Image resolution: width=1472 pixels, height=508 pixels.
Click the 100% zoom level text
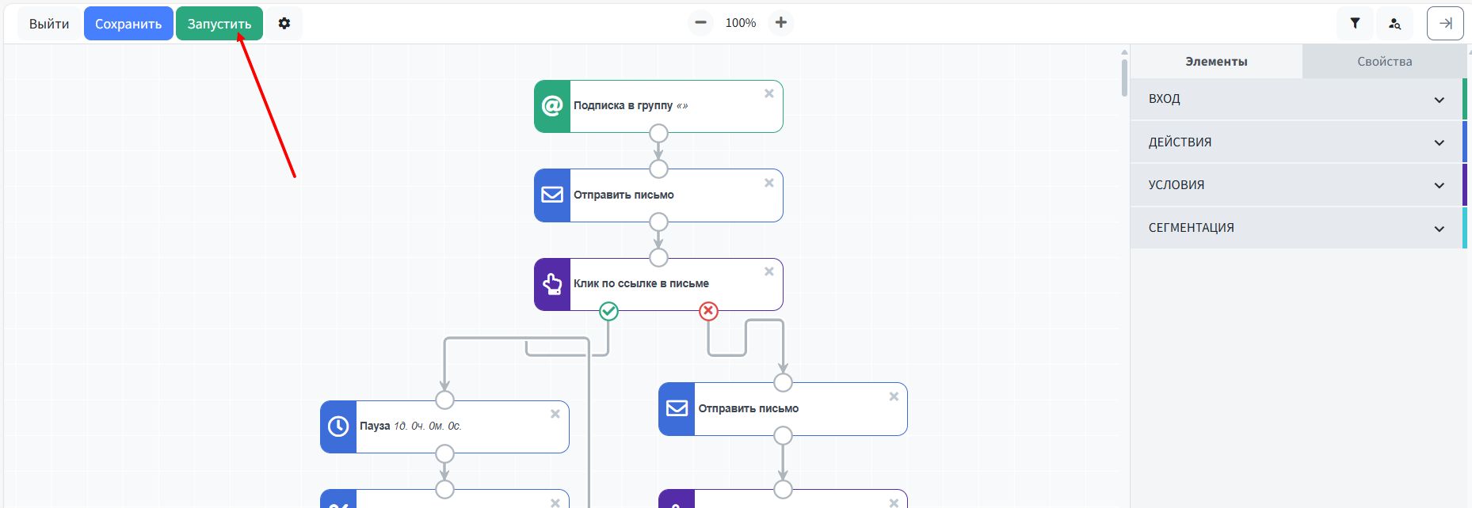pos(741,23)
